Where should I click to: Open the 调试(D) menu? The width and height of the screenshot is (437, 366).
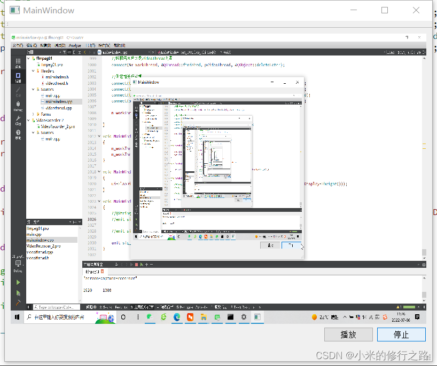tap(60, 45)
